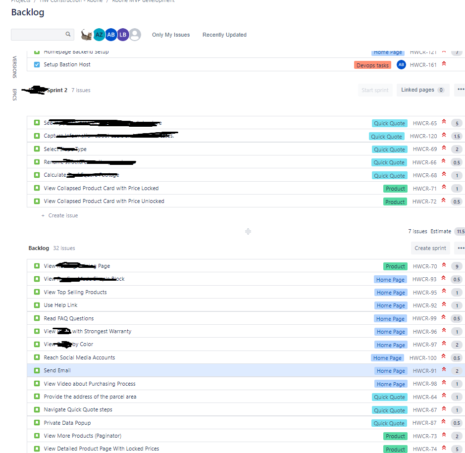Open issue key HWCR-120
465x453 pixels.
[423, 136]
